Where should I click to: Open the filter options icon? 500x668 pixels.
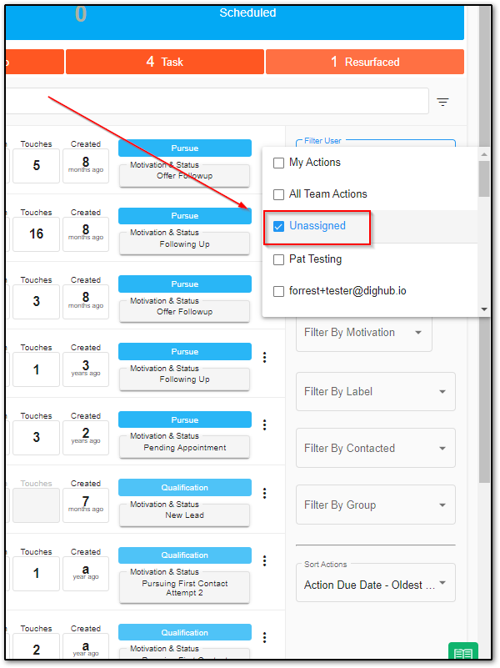[x=442, y=102]
